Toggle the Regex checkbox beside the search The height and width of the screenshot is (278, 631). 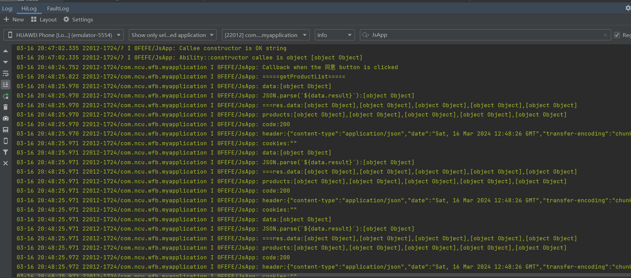tap(617, 35)
